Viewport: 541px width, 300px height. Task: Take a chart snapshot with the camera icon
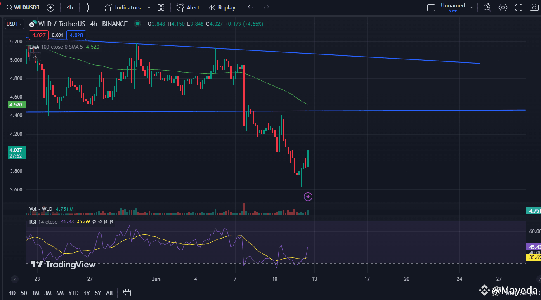click(534, 7)
